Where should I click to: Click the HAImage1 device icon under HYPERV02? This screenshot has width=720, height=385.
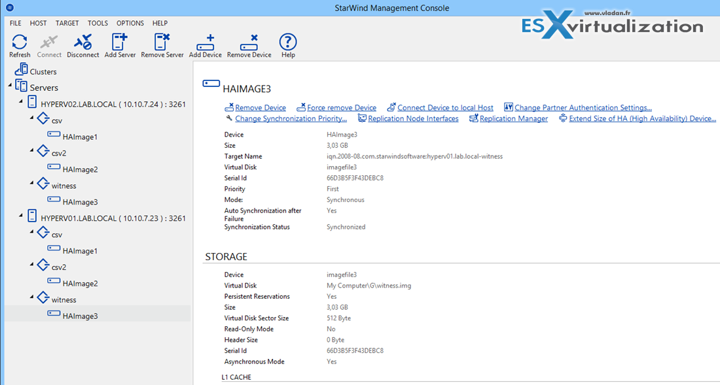tap(54, 135)
